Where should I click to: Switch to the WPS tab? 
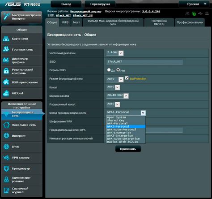pos(65,22)
